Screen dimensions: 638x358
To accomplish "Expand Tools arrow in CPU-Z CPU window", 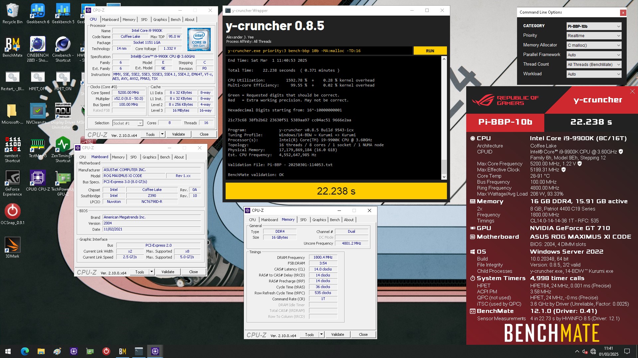I will point(162,134).
